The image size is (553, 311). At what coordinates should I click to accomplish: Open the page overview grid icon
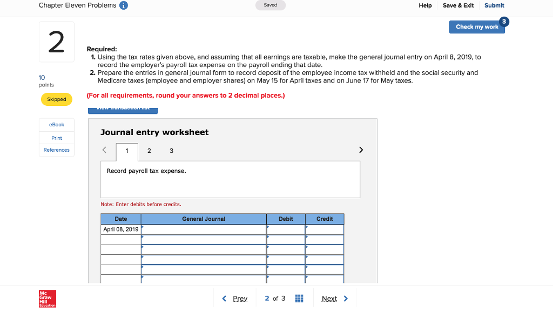299,298
